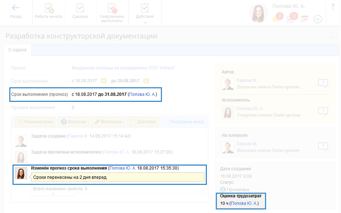Image resolution: width=341 pixels, height=213 pixels.
Task: Click the envelope icon beside the task title
Action: [x=333, y=36]
